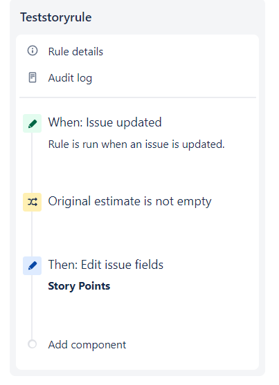Image resolution: width=279 pixels, height=385 pixels.
Task: Click connector line above Add component
Action: 32,307
